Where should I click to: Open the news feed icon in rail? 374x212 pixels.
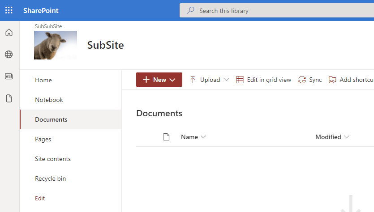coord(9,76)
